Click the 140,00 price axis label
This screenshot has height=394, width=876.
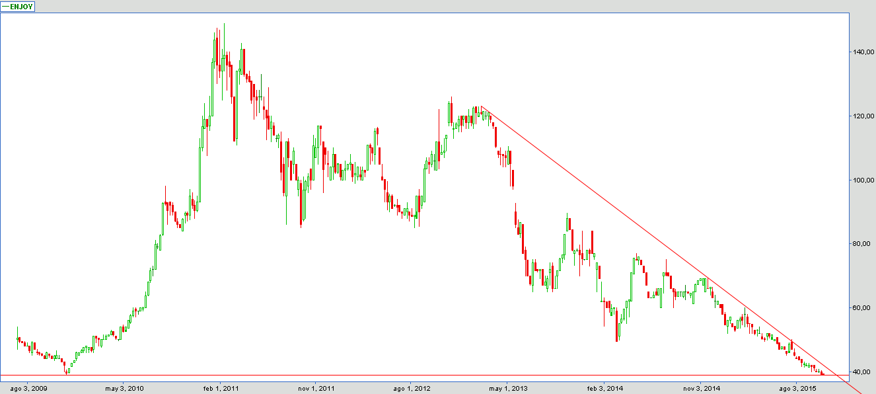click(863, 52)
